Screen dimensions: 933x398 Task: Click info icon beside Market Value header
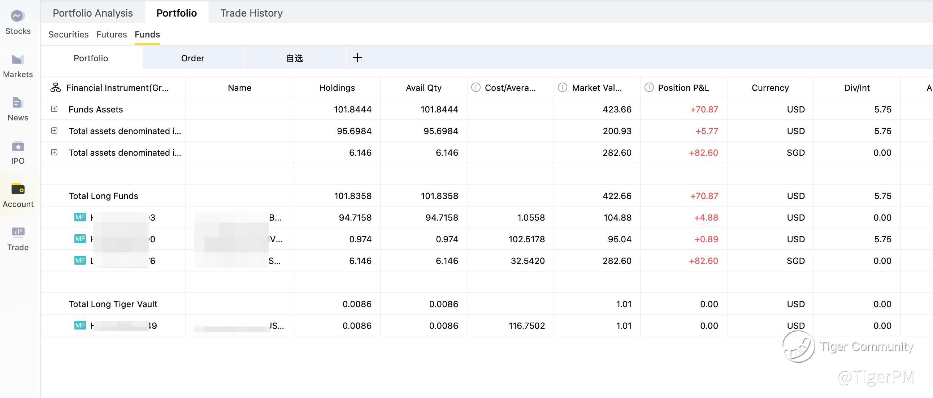coord(562,88)
